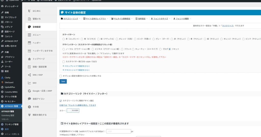
Task: Enable カスタマイザー用CSSを<style>で出力 checkbox
Action: click(63, 62)
